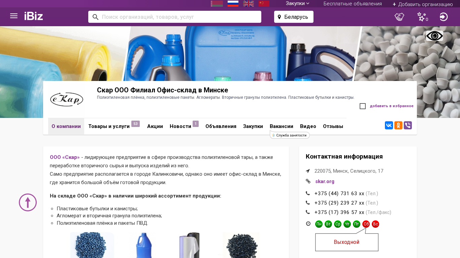Screen dimensions: 460x258
Task: Open the Беларусь region selector
Action: click(294, 17)
